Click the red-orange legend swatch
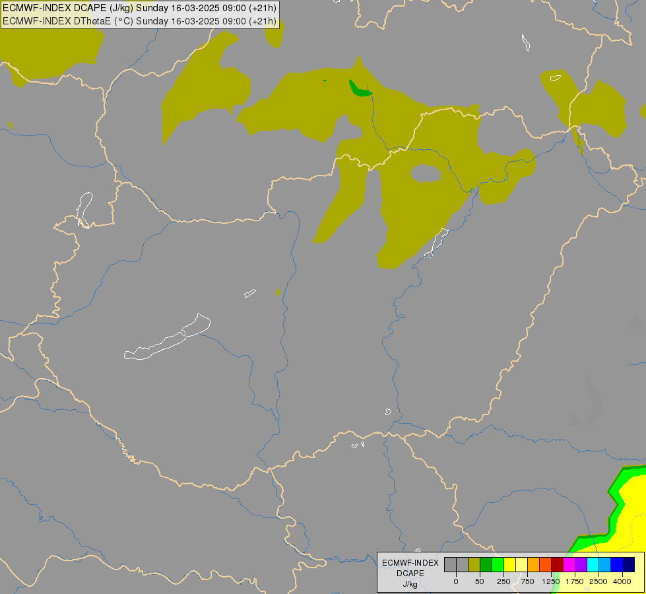646x594 pixels. pos(546,565)
